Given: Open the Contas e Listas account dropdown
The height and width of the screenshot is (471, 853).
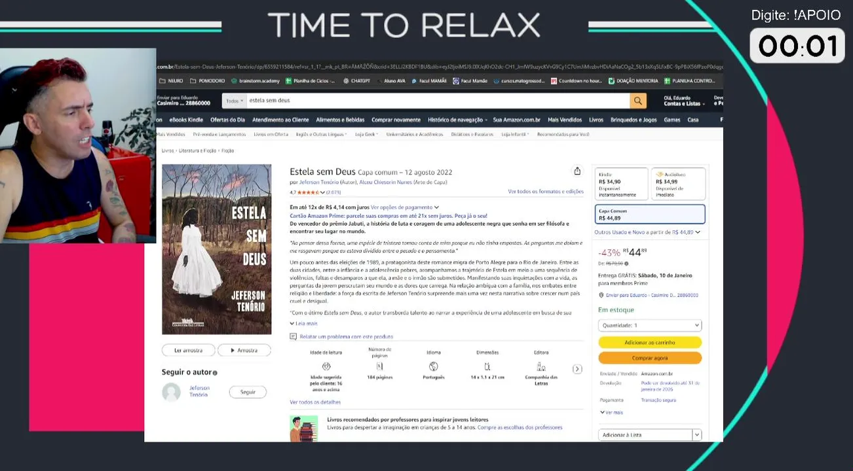Looking at the screenshot, I should [684, 101].
